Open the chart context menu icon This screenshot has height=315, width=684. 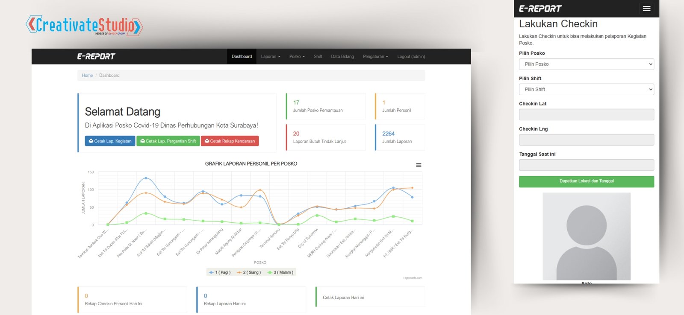click(x=419, y=165)
